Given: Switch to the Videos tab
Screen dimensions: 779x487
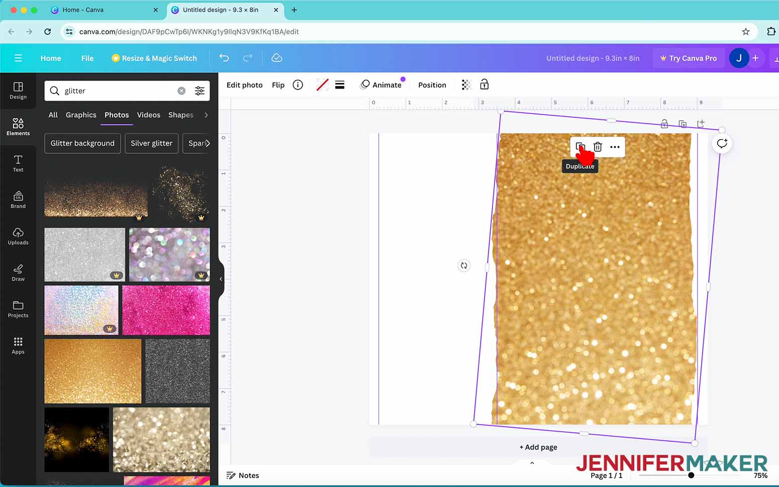Looking at the screenshot, I should (x=149, y=115).
